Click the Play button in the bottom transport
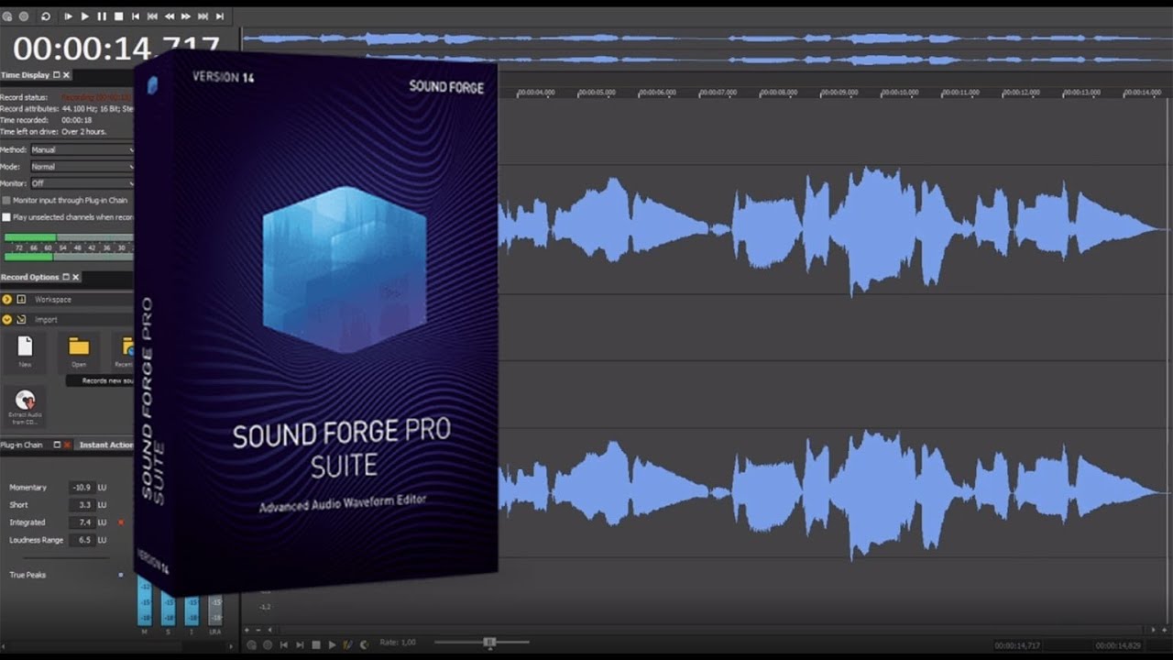Image resolution: width=1173 pixels, height=660 pixels. coord(332,645)
